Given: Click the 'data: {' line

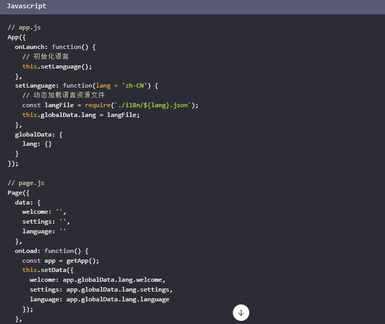Looking at the screenshot, I should click(28, 202).
